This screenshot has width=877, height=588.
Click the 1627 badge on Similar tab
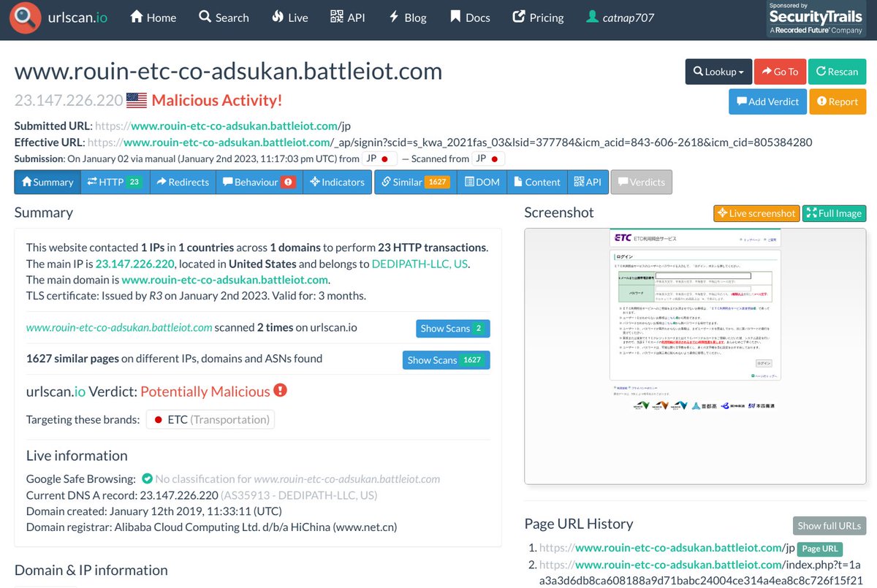pos(437,182)
